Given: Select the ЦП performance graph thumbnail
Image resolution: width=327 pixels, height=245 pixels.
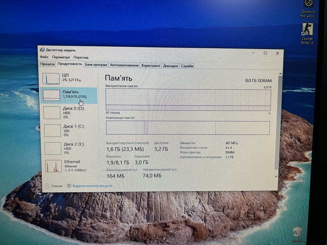Looking at the screenshot, I should click(x=51, y=79).
